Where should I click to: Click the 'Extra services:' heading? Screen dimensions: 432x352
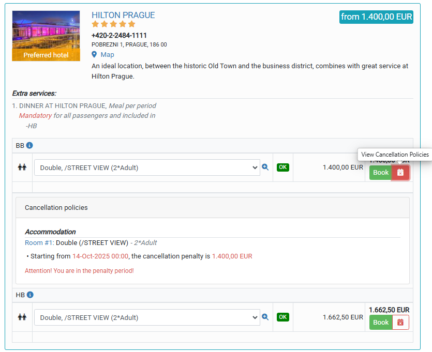34,93
